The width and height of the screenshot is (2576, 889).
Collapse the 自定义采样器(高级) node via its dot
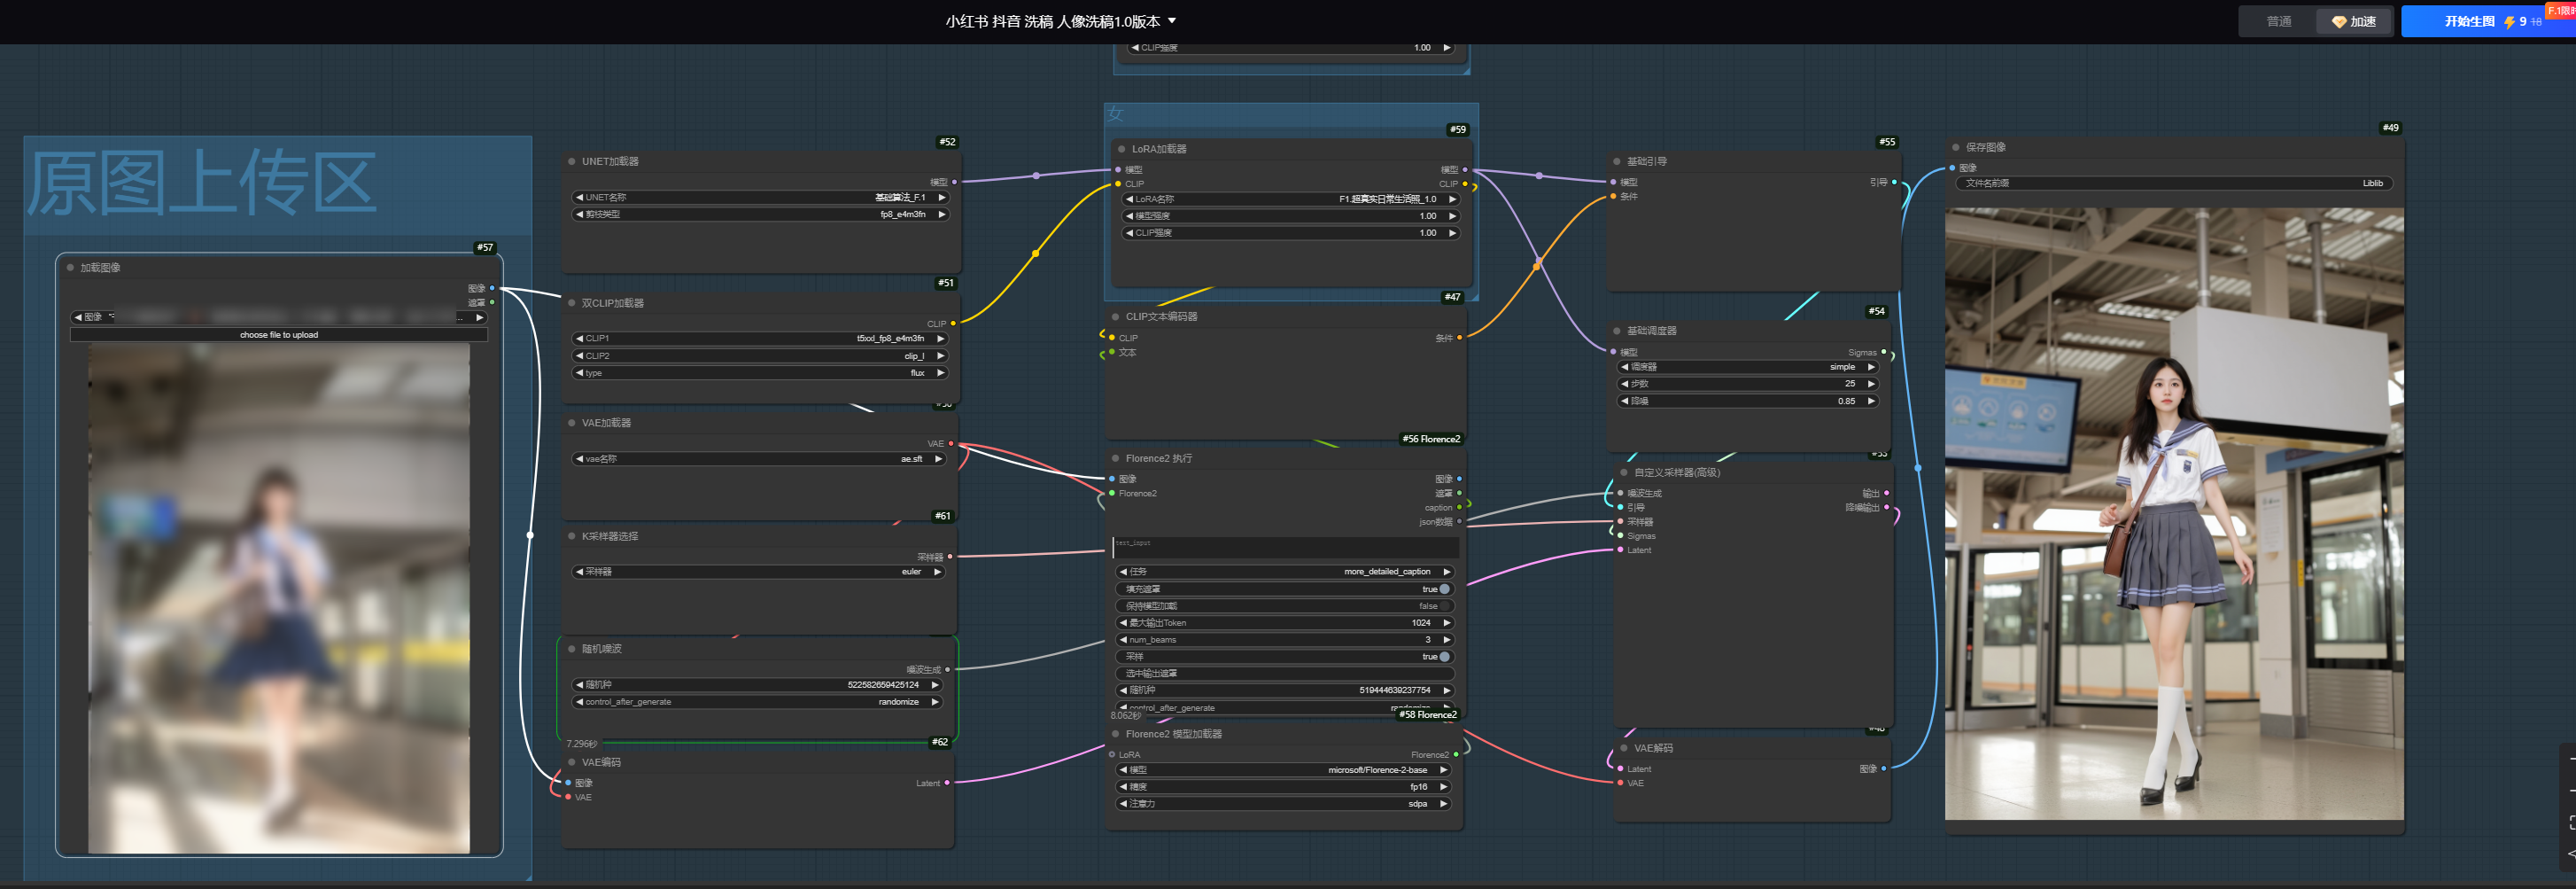[1623, 472]
